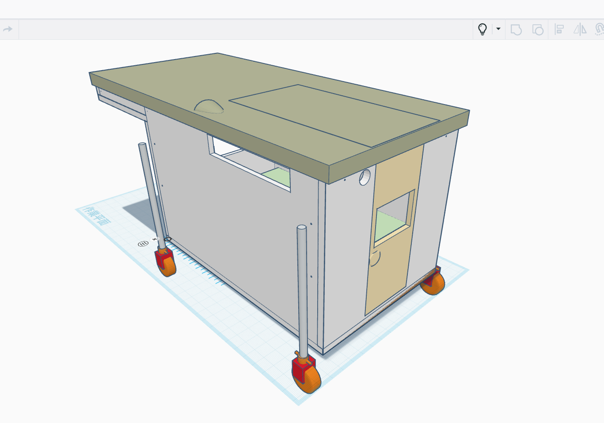Screen dimensions: 604x423
Task: Click the Ungroup shapes icon
Action: (x=538, y=30)
